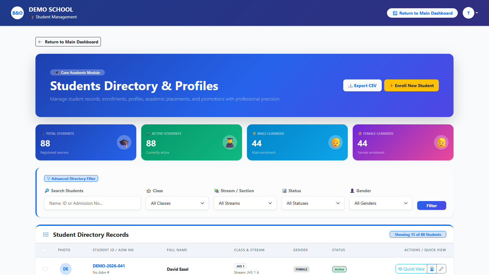Enroll a new student
Image resolution: width=489 pixels, height=275 pixels.
411,86
